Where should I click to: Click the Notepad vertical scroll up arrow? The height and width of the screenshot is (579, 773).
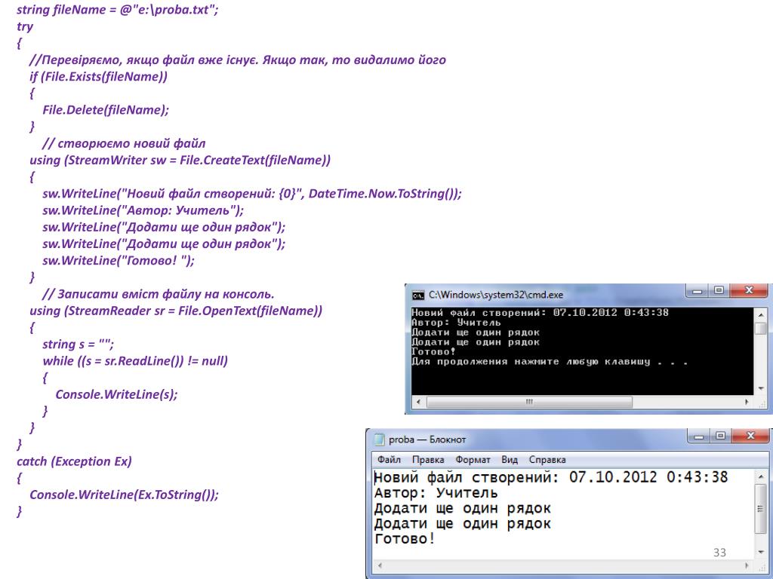click(x=761, y=476)
